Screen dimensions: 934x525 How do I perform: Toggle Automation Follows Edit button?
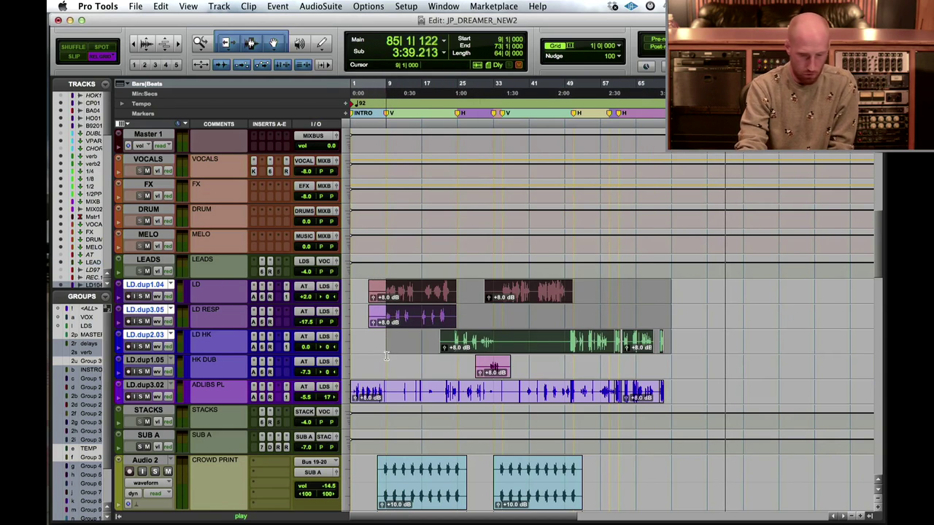(x=262, y=65)
